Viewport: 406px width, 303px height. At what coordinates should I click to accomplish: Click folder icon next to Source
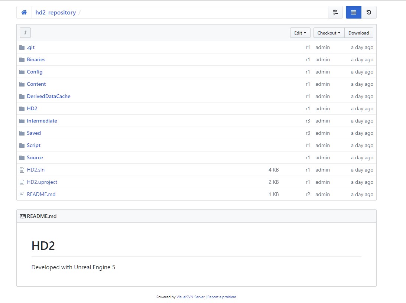click(22, 158)
